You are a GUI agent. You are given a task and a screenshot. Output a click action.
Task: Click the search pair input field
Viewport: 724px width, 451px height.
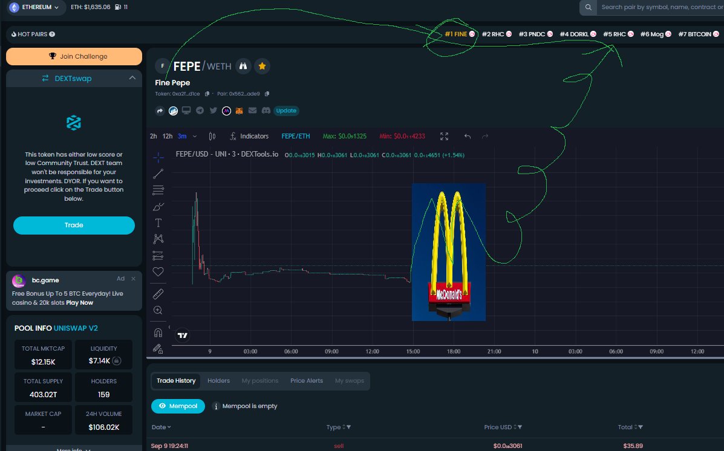[660, 7]
